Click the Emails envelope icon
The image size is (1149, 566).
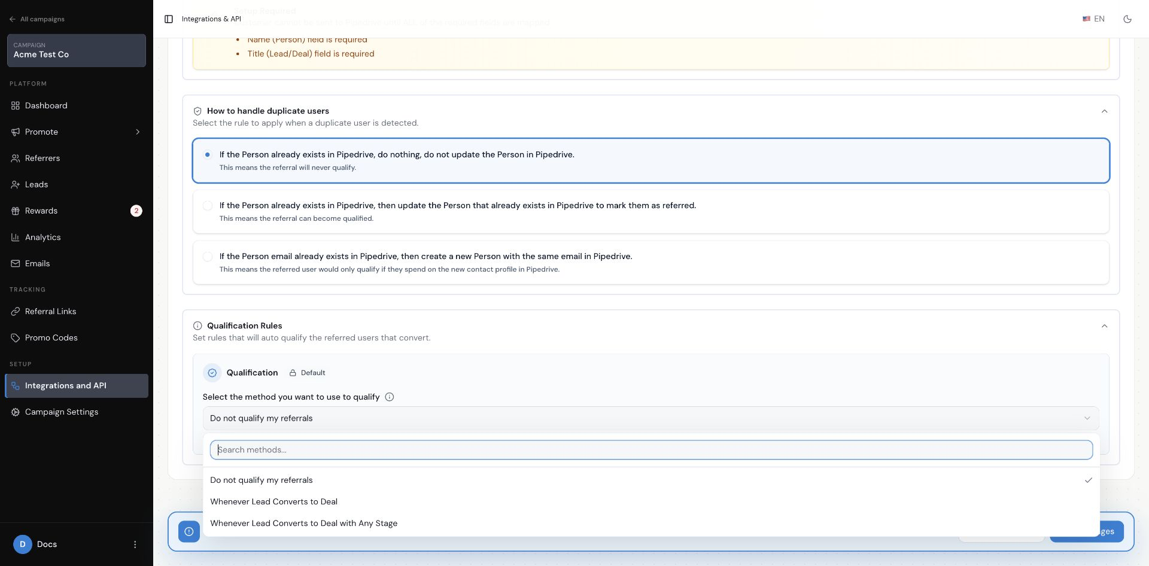point(16,263)
